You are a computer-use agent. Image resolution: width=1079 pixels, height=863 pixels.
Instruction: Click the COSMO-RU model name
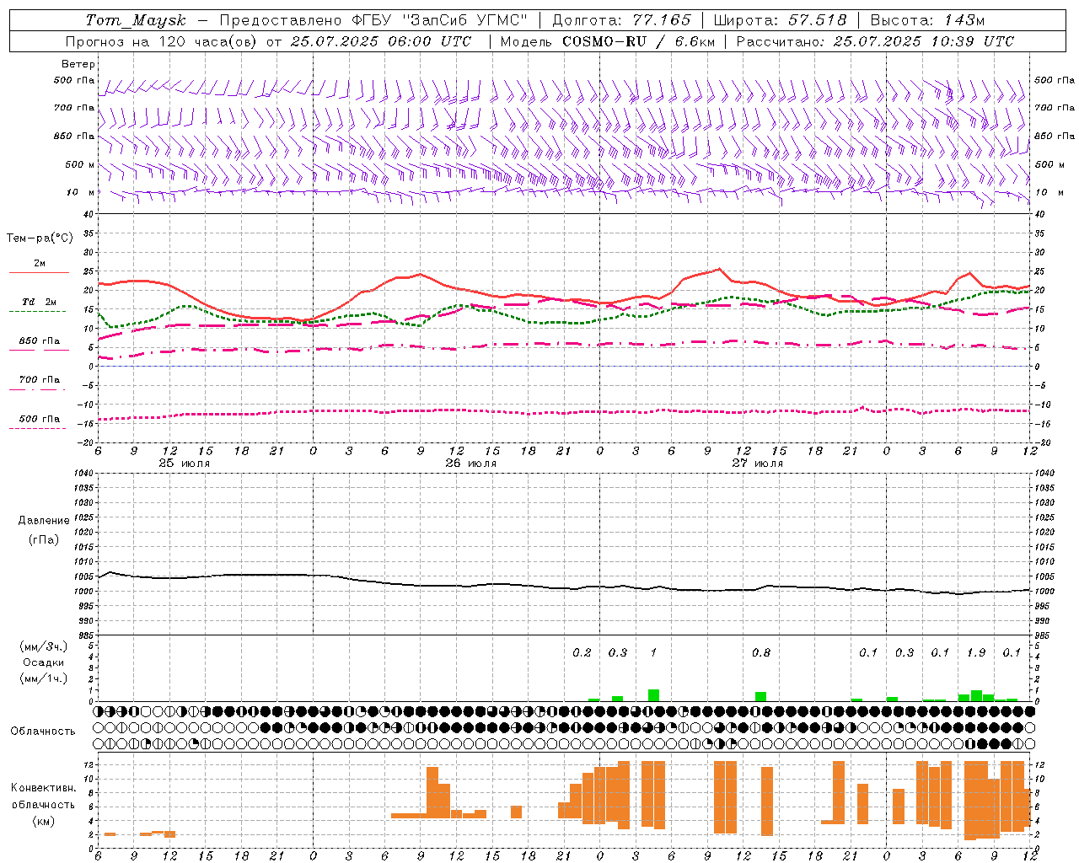click(605, 41)
